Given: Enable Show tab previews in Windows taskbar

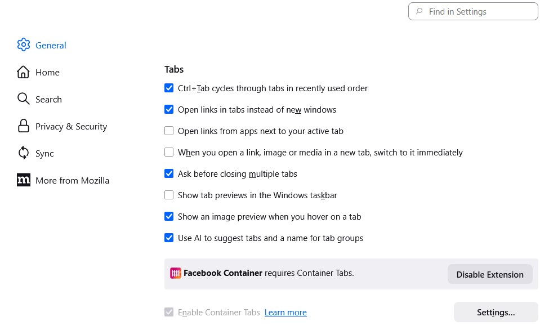Looking at the screenshot, I should [x=169, y=195].
